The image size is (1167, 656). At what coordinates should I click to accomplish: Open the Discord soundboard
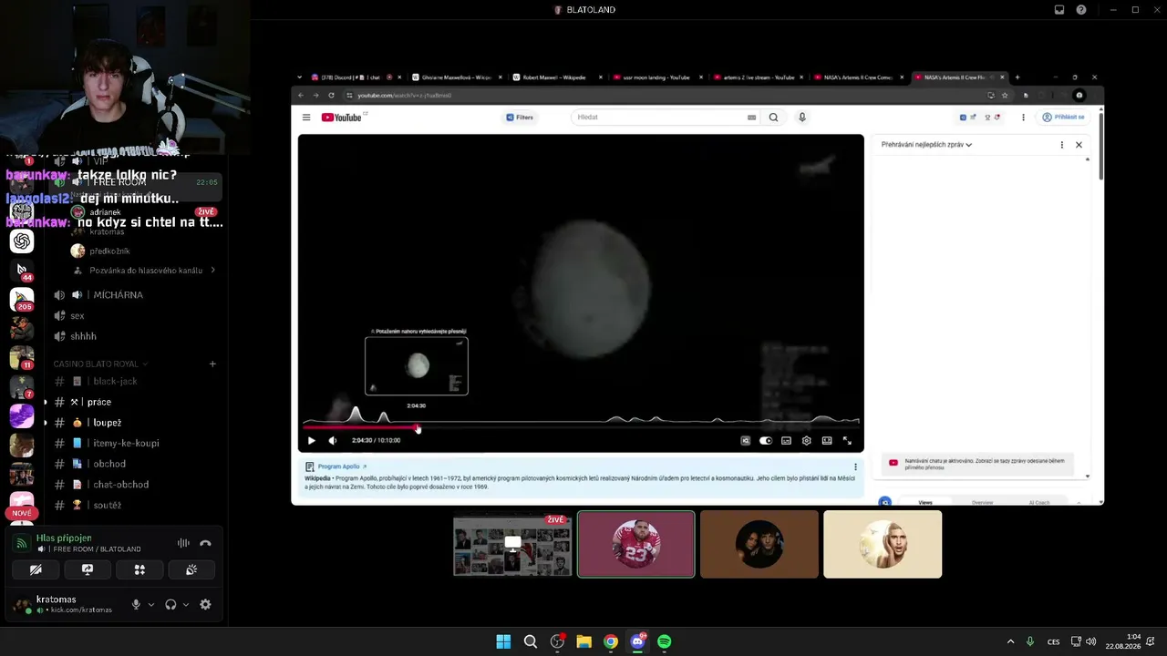tap(191, 569)
